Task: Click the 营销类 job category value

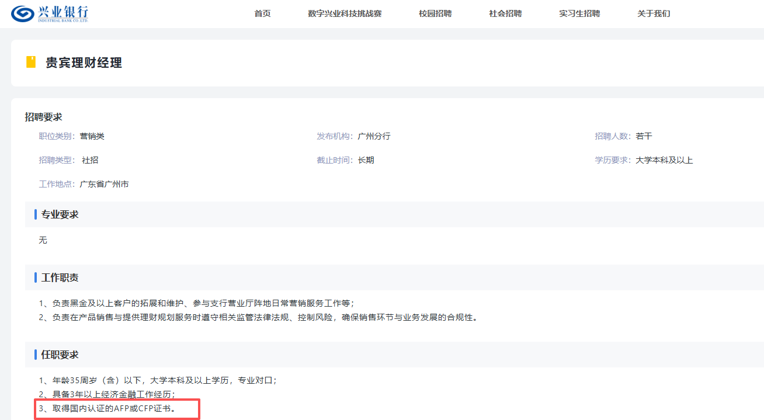Action: click(x=92, y=136)
